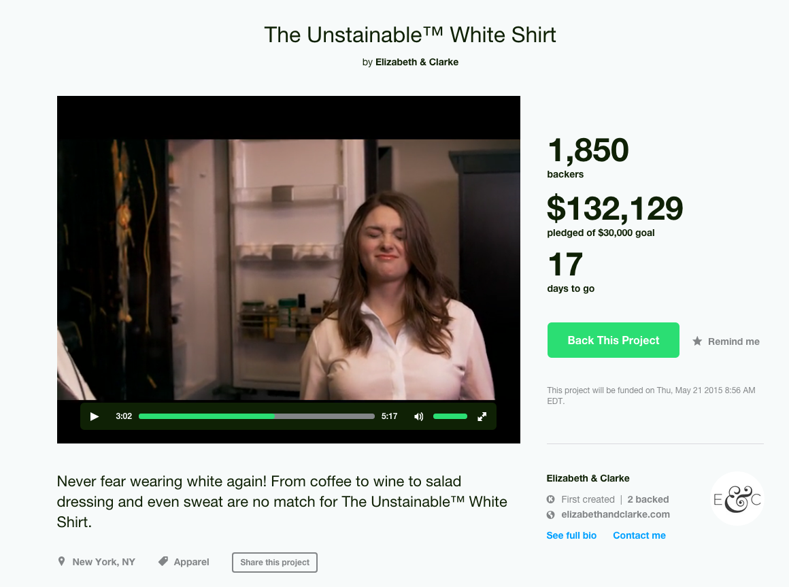Click Back This Project button
Image resolution: width=789 pixels, height=587 pixels.
click(614, 340)
